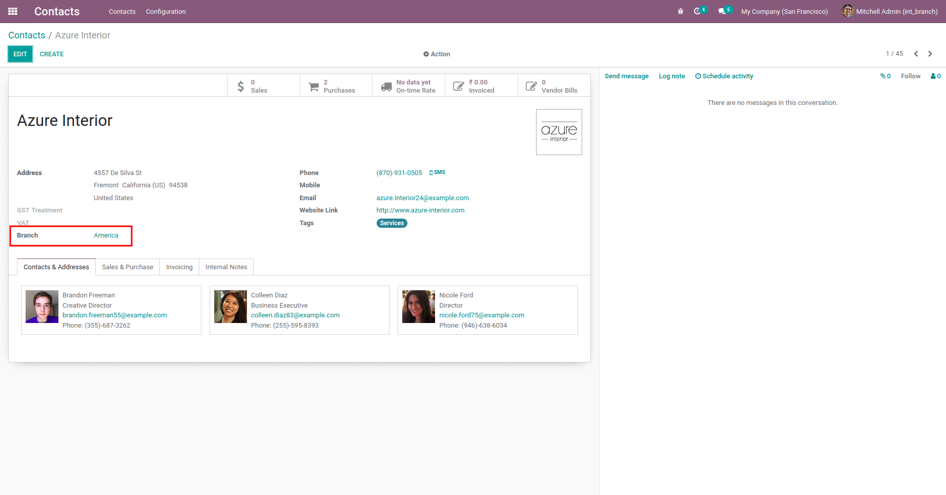Screen dimensions: 946x495
Task: Expand the Action dropdown menu
Action: pos(437,54)
